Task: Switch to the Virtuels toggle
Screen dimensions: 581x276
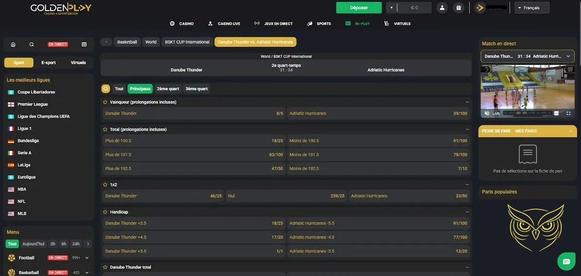Action: [78, 63]
